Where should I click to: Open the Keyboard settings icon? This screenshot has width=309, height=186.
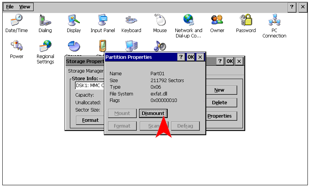tap(131, 20)
